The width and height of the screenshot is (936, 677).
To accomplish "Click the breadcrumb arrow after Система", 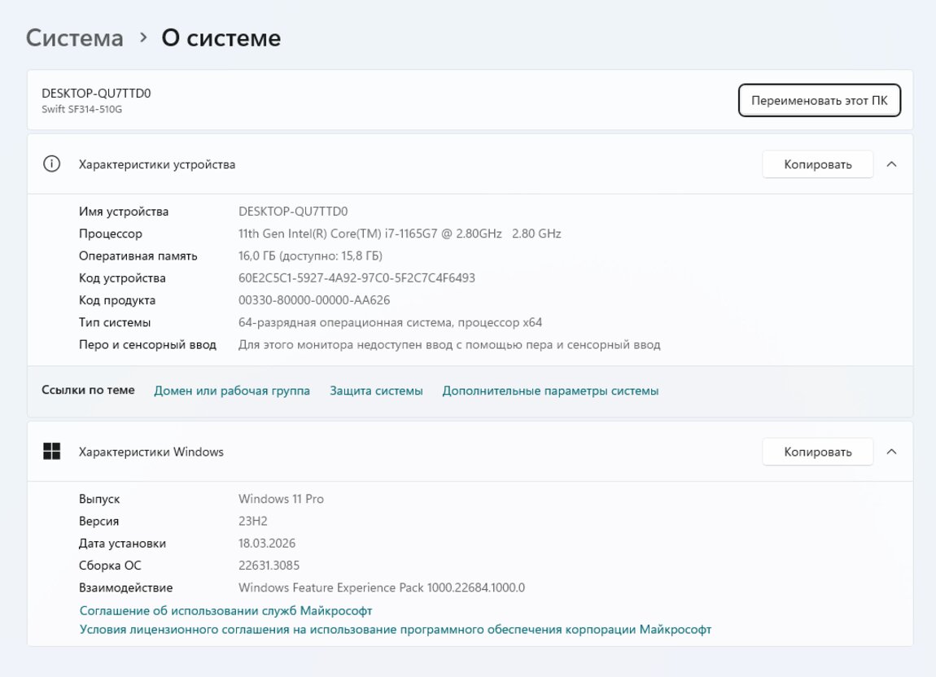I will (143, 37).
